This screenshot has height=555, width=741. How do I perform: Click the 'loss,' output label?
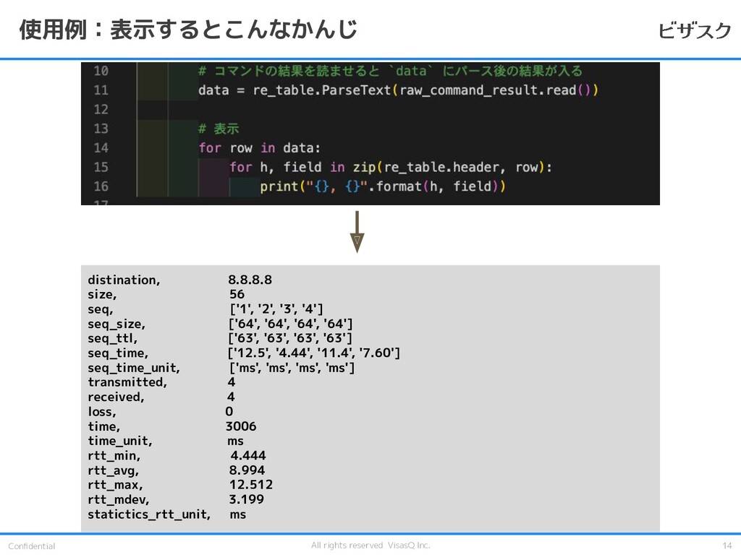point(102,411)
